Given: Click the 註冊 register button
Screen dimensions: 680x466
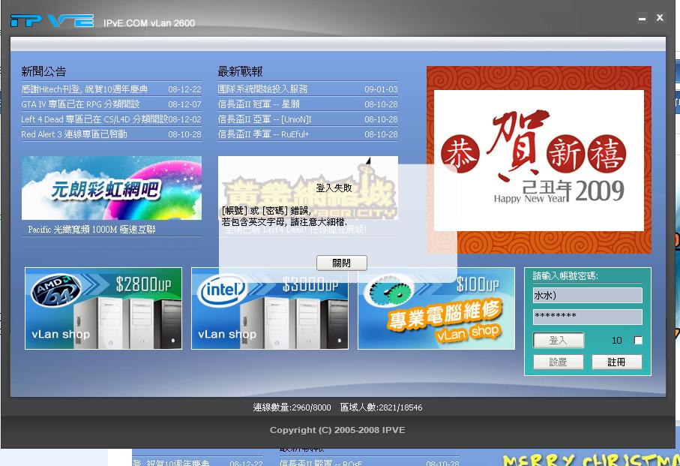Looking at the screenshot, I should point(617,362).
